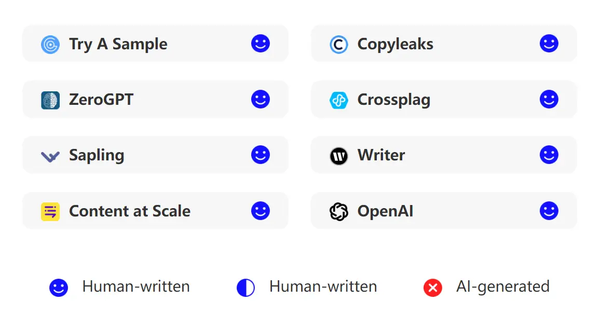Click the Sapling checkmark logo icon
Image resolution: width=601 pixels, height=314 pixels.
(50, 156)
